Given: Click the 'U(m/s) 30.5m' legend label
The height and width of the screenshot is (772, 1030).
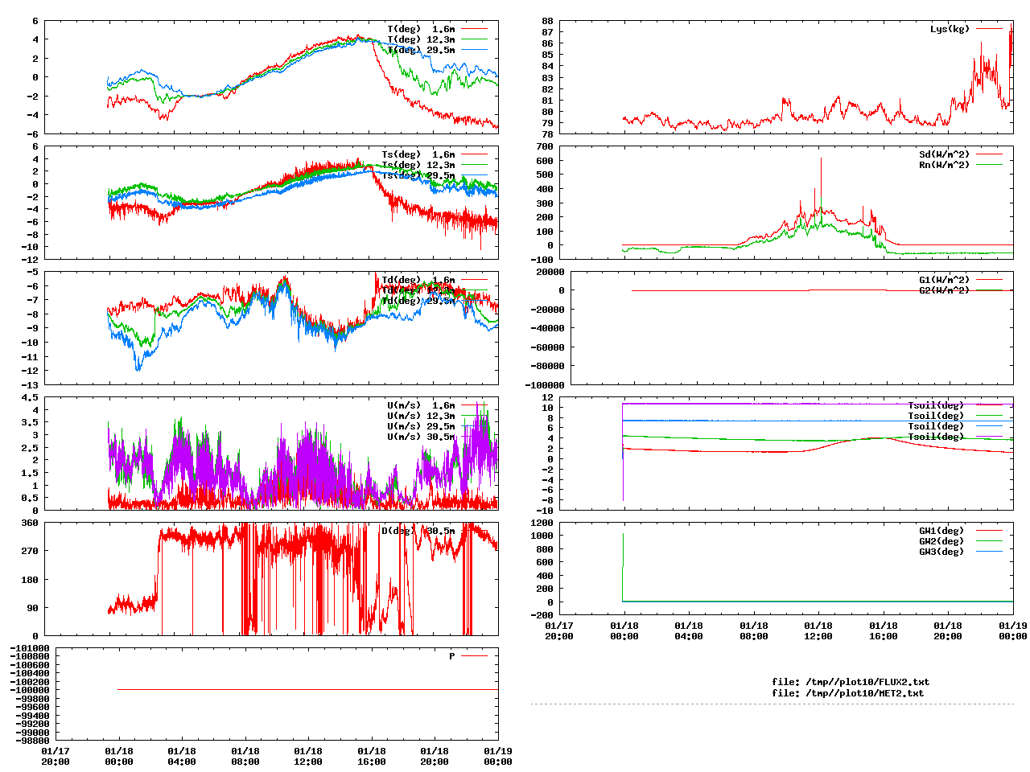Looking at the screenshot, I should point(421,437).
